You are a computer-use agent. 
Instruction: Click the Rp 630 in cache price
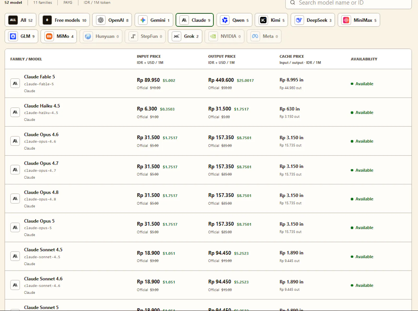(x=289, y=109)
